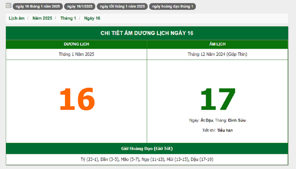Click the large orange solar date 16
This screenshot has width=296, height=169.
point(77,99)
